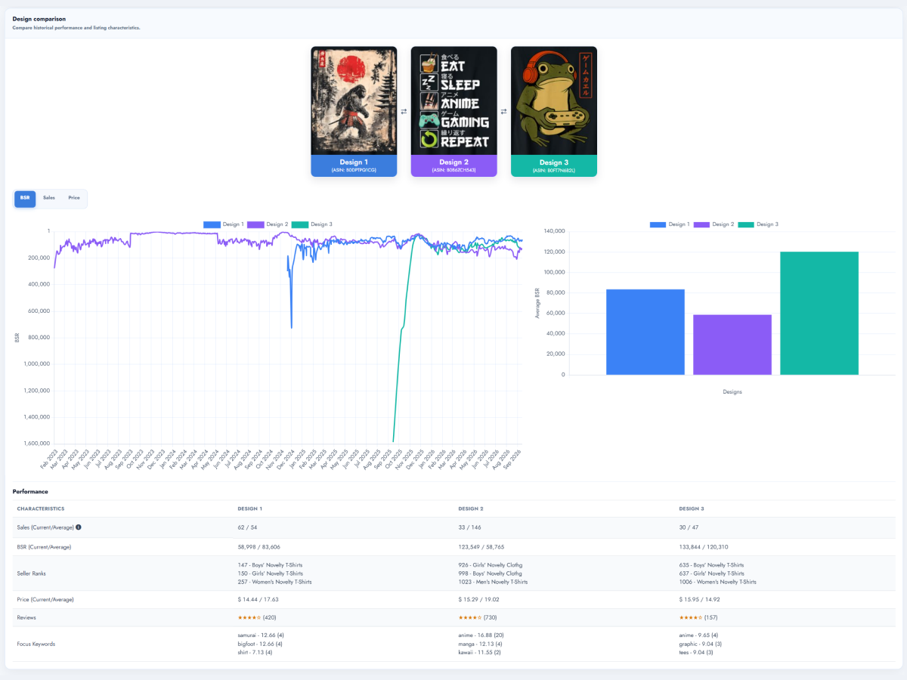Click Design 1 price $ 14.44 / 17.63

coord(258,599)
